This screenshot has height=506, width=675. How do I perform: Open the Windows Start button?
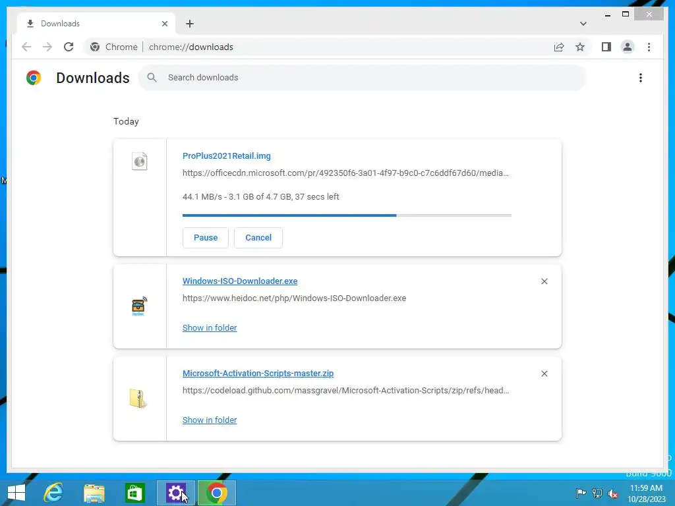click(16, 493)
